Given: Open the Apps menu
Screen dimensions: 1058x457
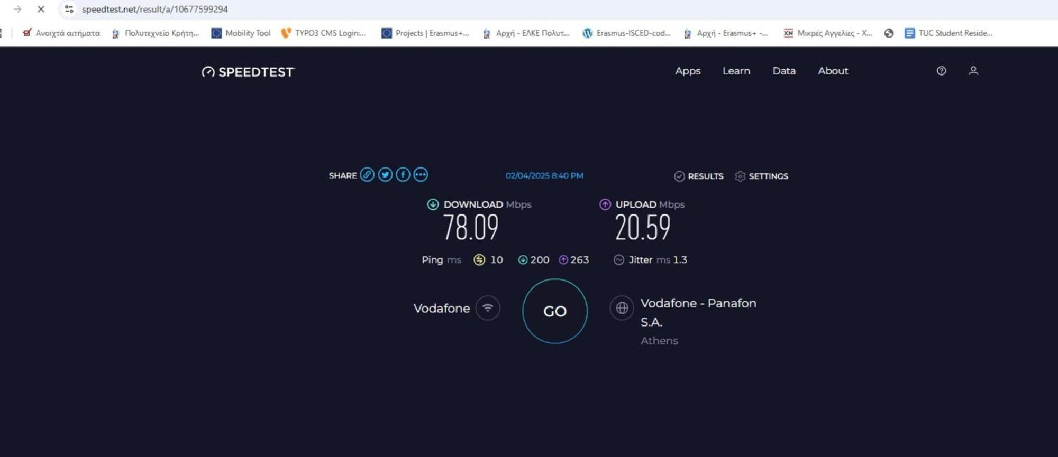Looking at the screenshot, I should click(688, 71).
